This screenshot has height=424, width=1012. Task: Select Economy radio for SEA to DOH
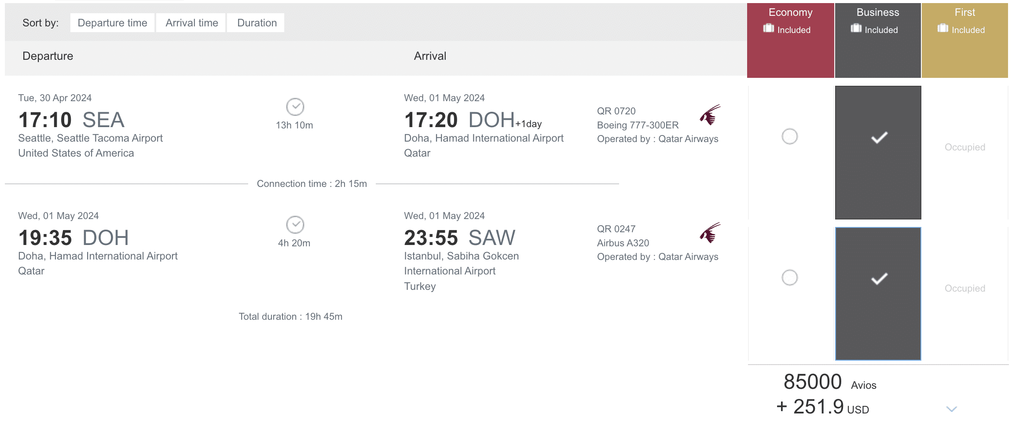coord(789,136)
